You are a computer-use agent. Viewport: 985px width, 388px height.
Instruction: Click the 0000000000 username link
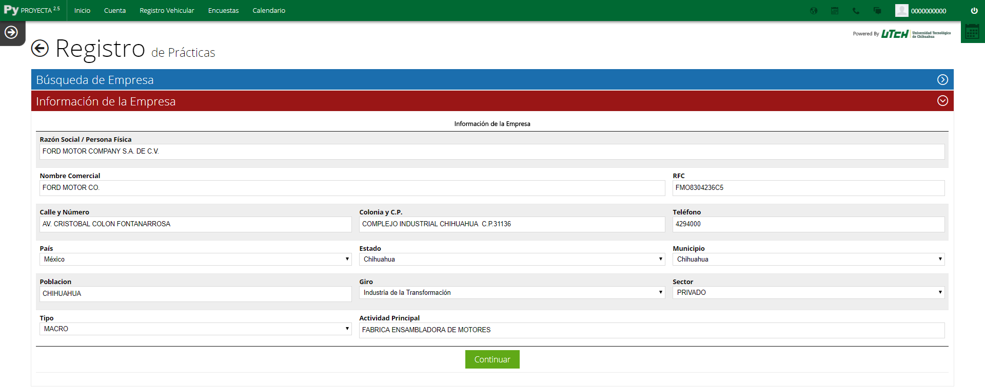[x=929, y=11]
